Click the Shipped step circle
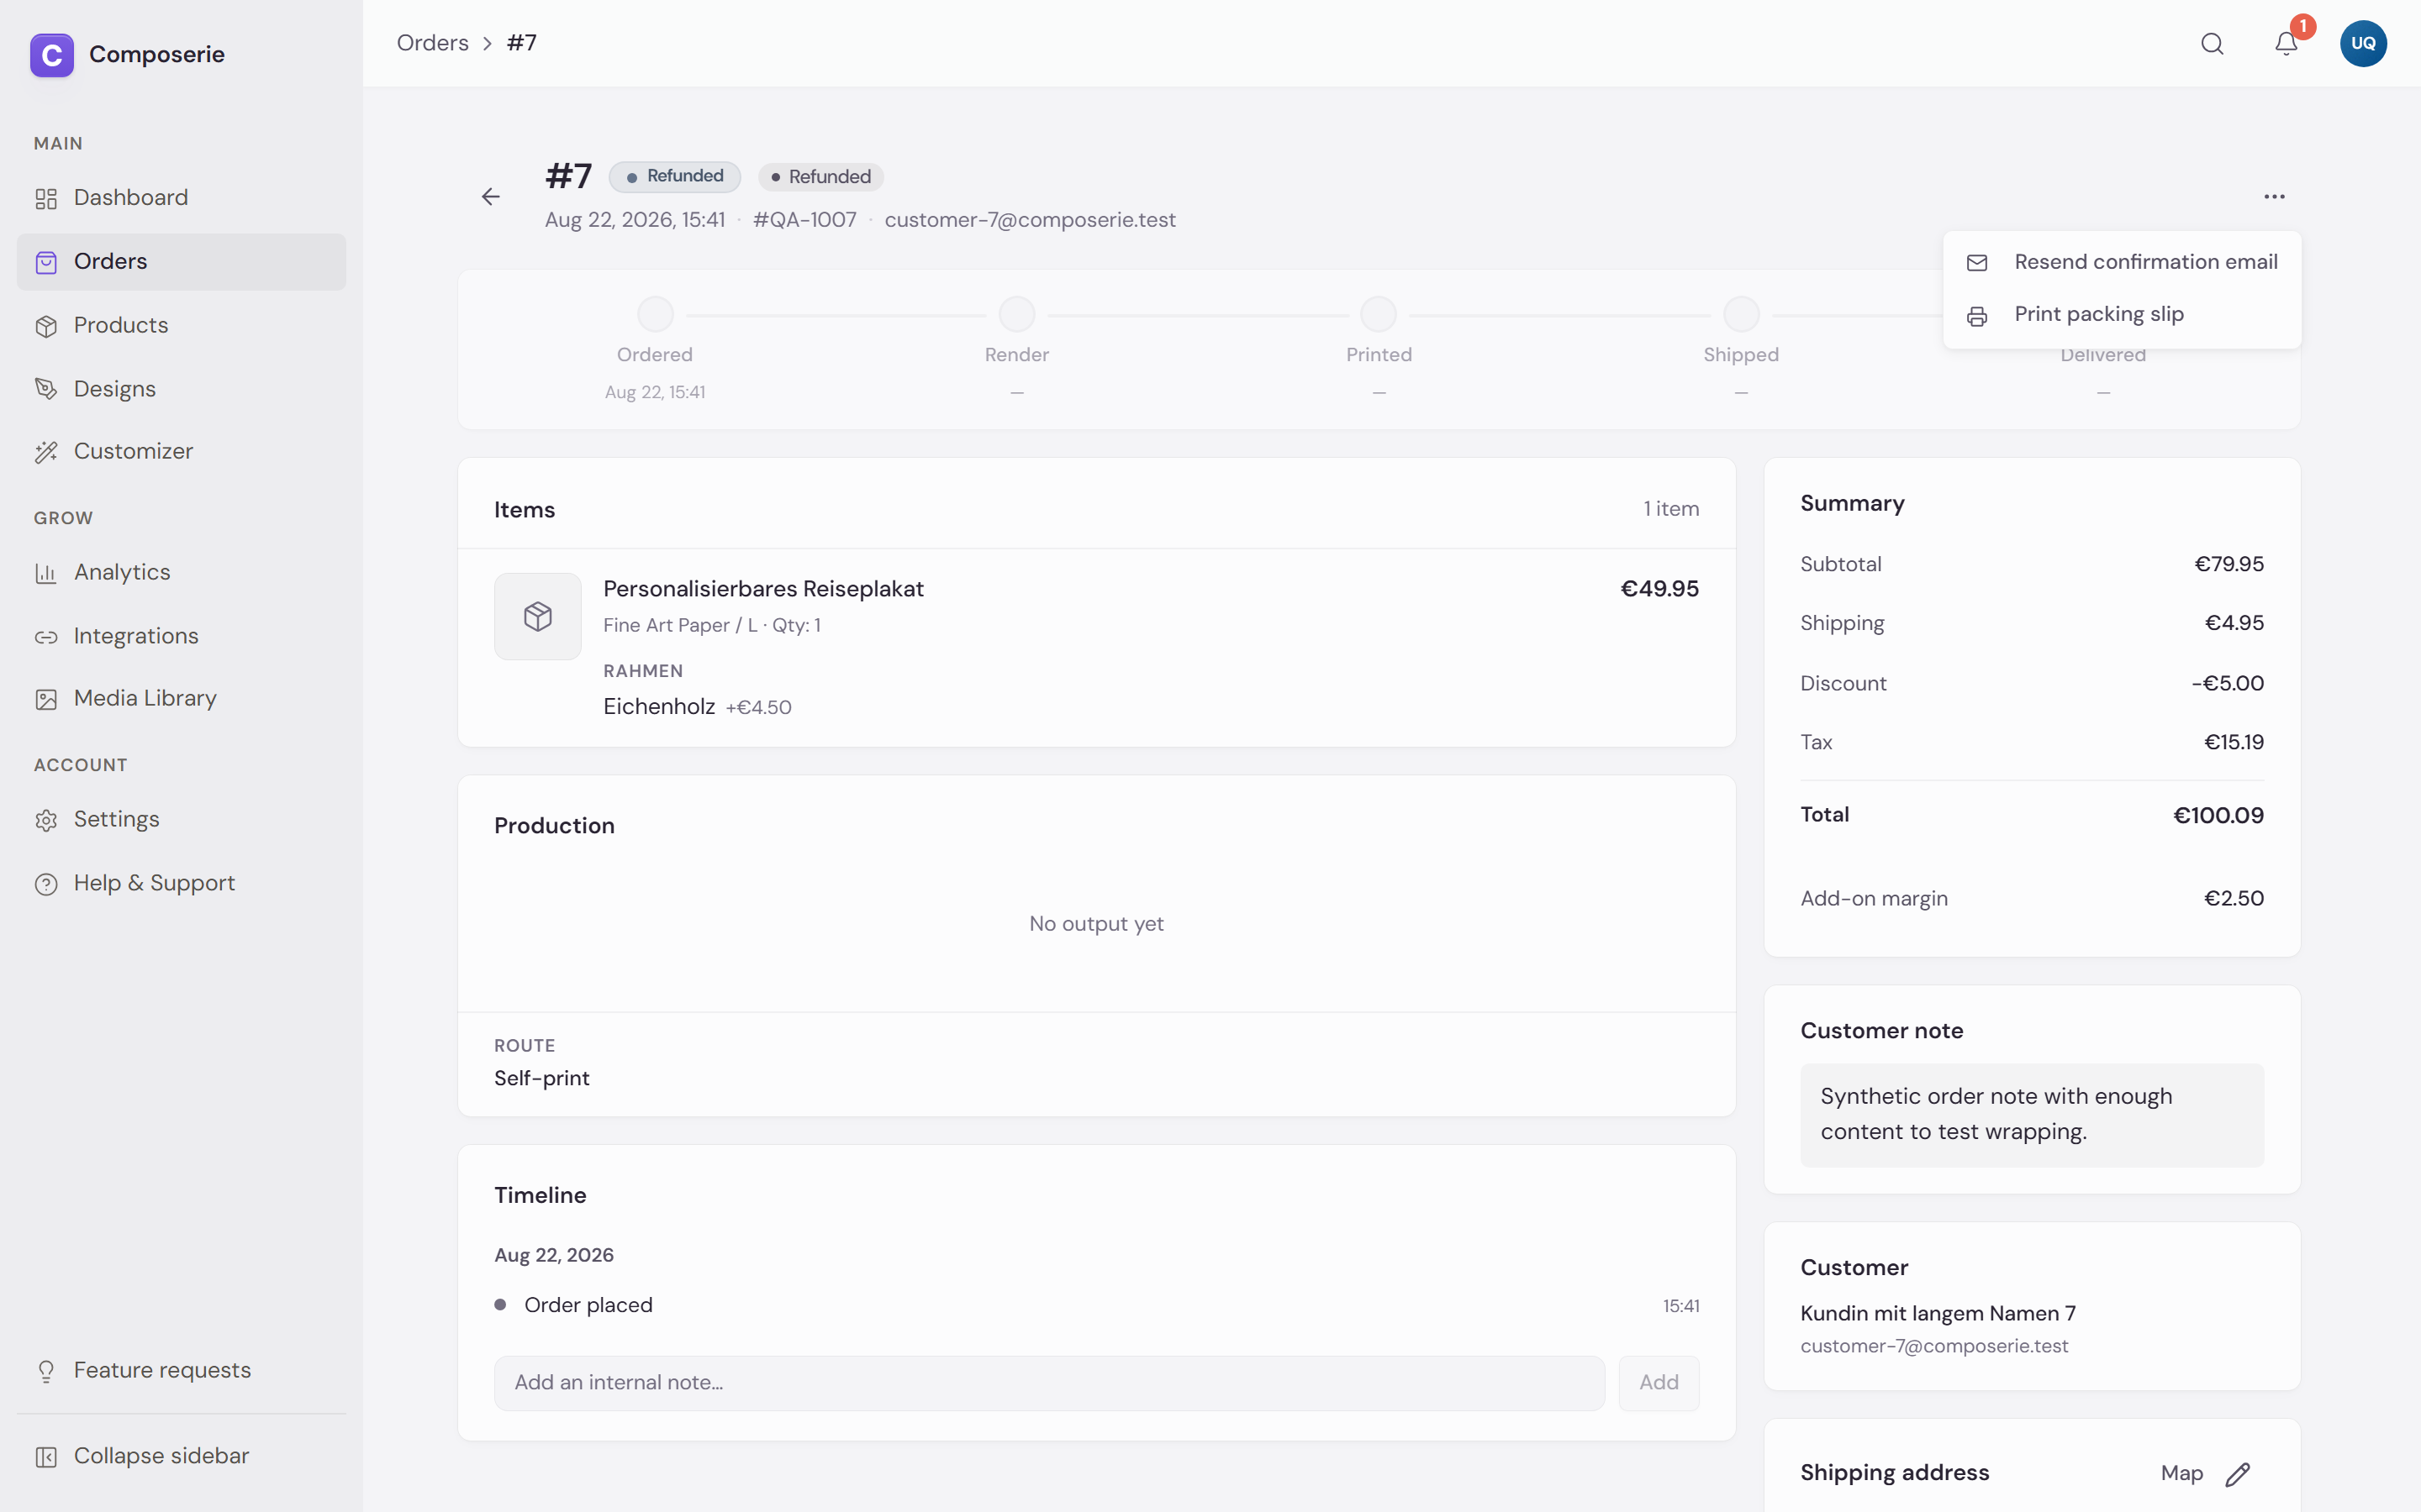Image resolution: width=2421 pixels, height=1512 pixels. click(x=1741, y=315)
